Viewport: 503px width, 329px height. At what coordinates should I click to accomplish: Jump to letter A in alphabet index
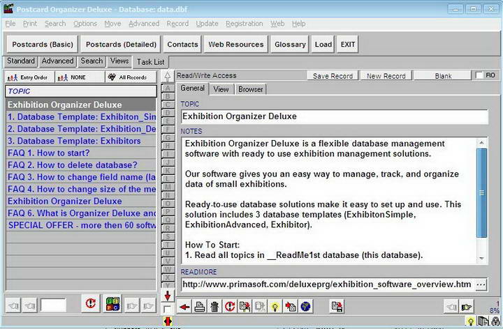coord(168,88)
